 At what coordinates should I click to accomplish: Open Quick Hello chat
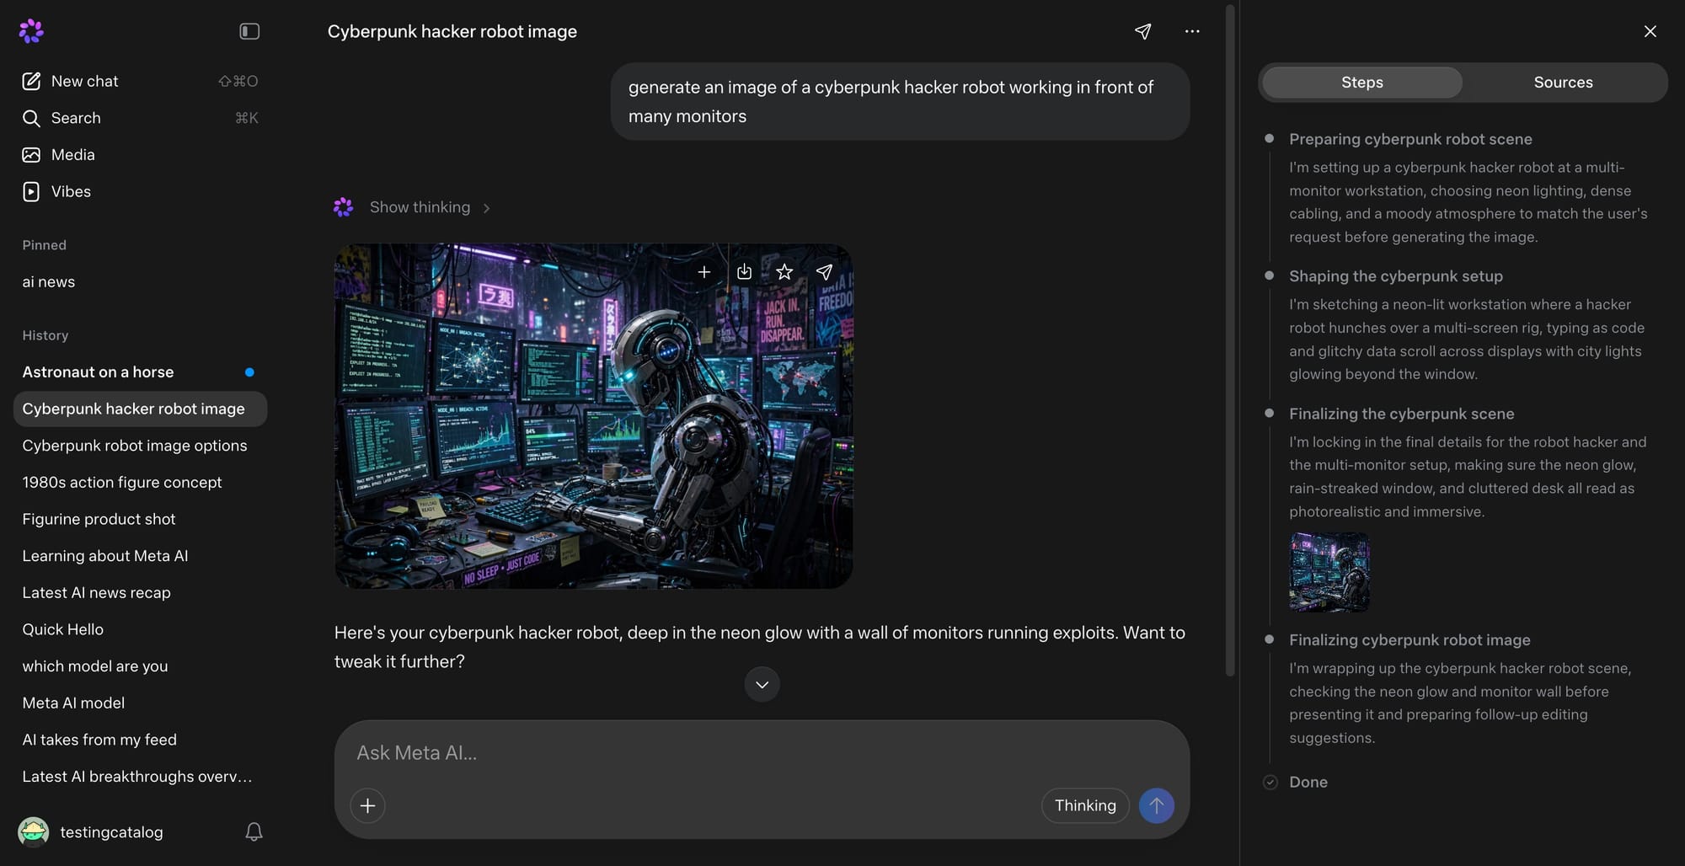[140, 629]
